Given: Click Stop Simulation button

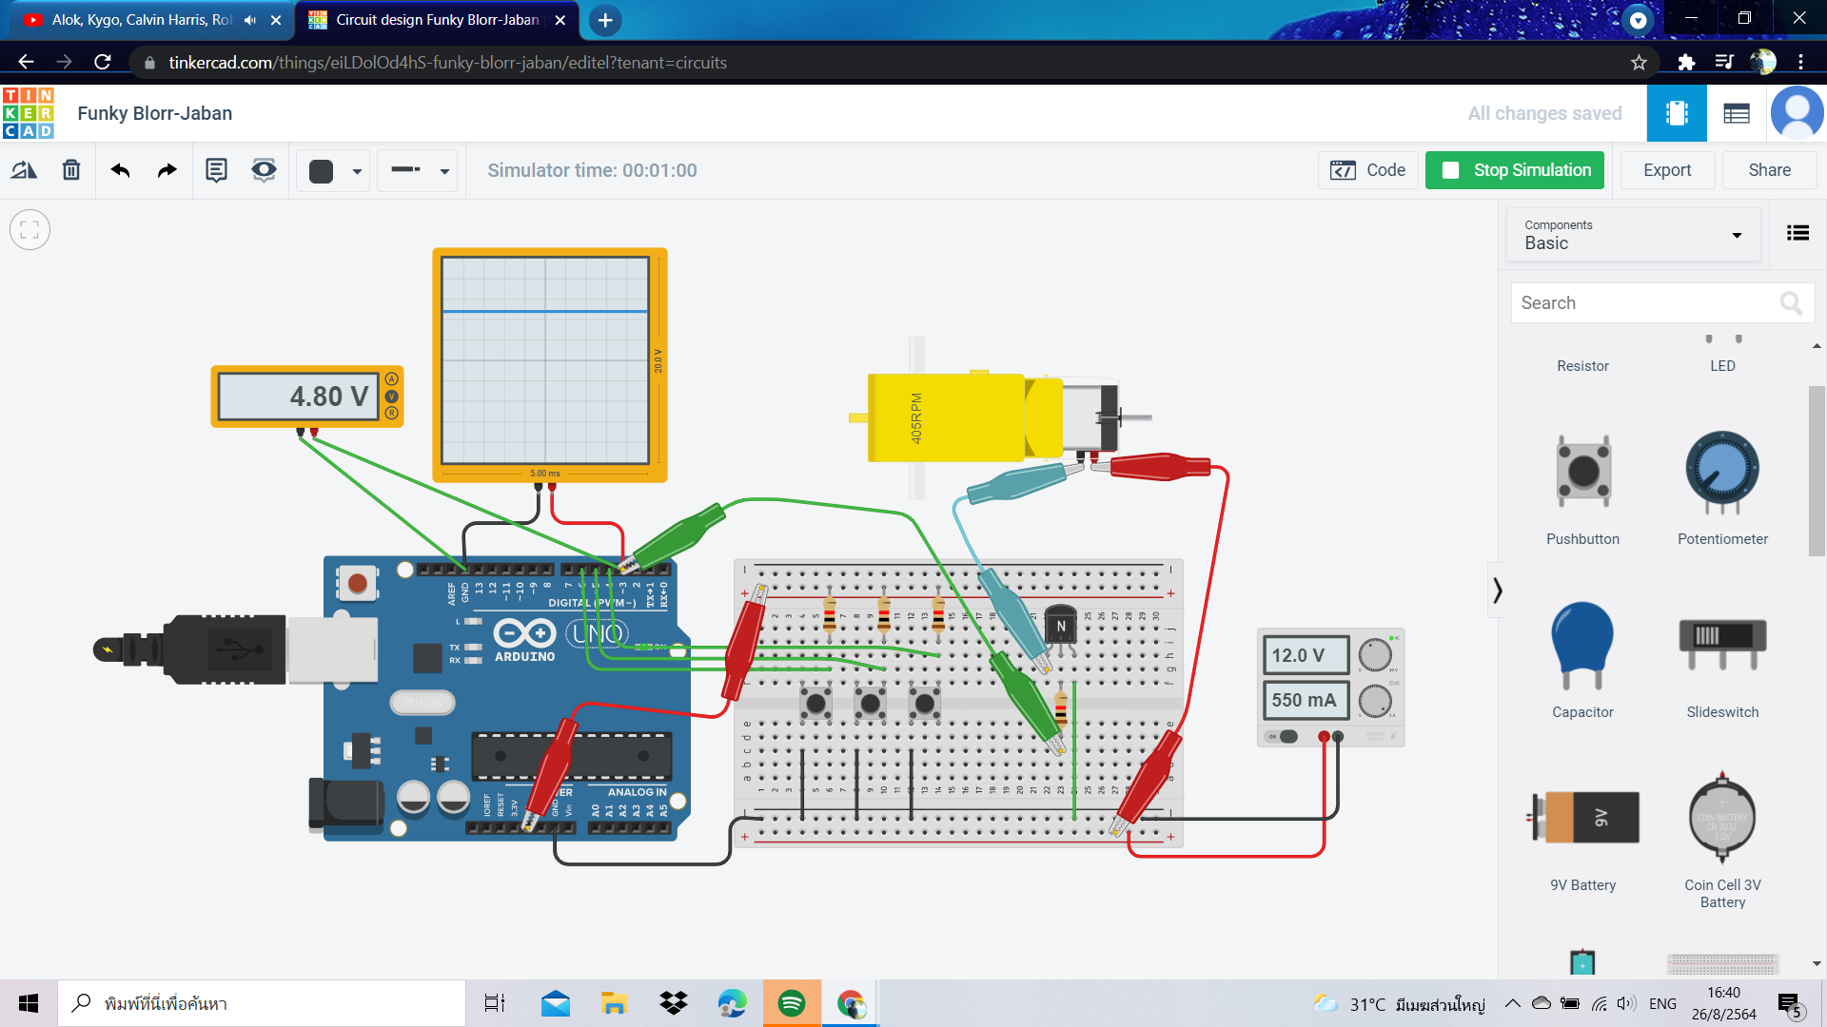Looking at the screenshot, I should [1515, 170].
